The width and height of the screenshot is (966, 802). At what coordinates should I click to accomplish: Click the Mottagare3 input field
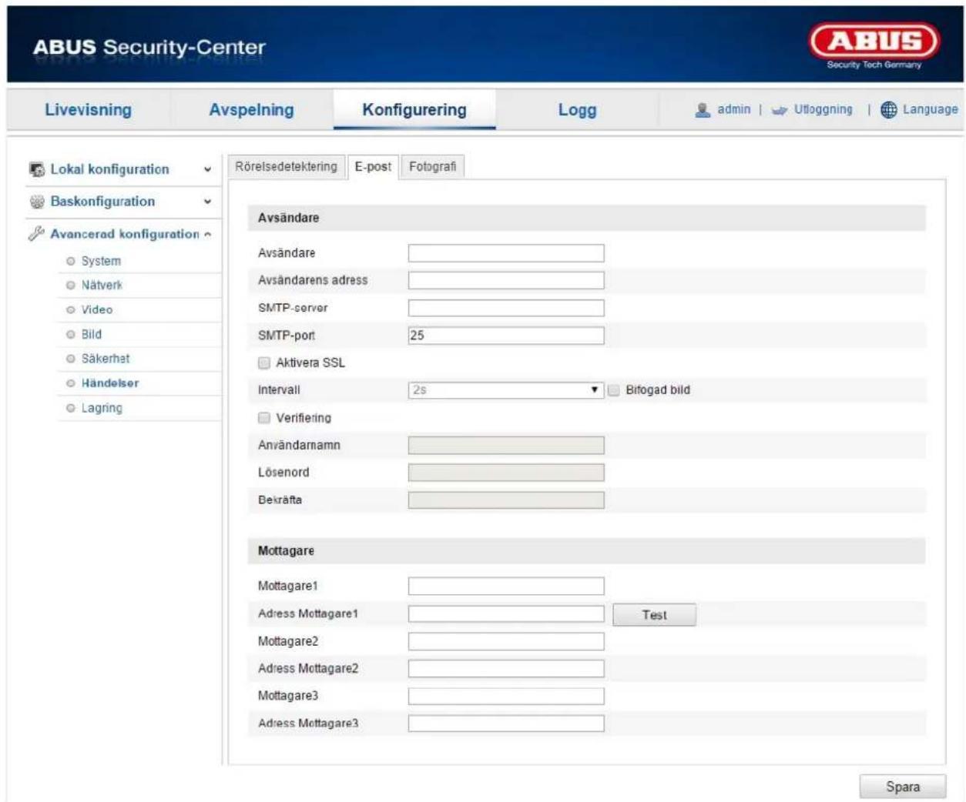tap(506, 697)
